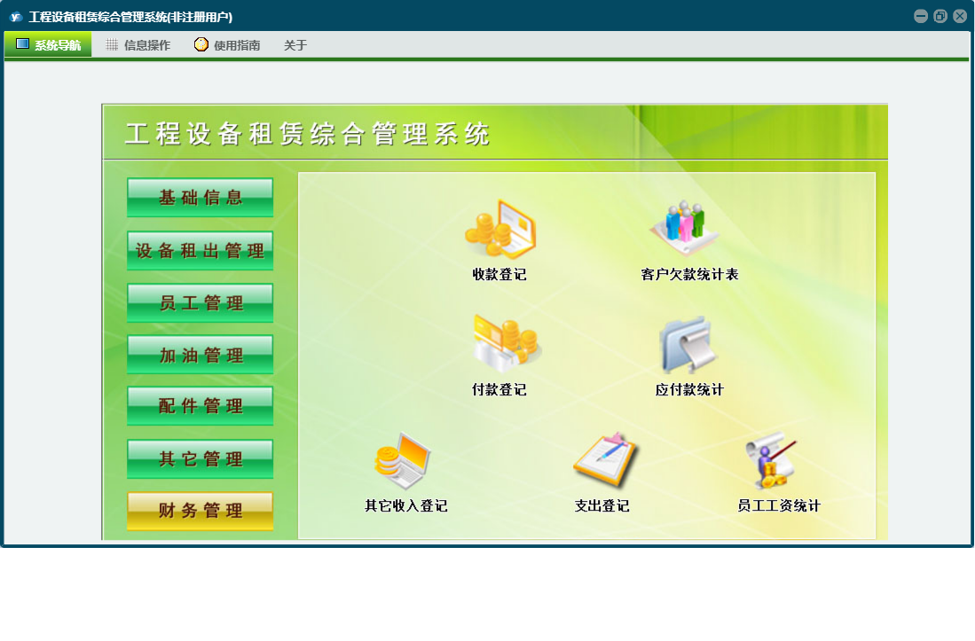
Task: Click the app logo in title bar
Action: pyautogui.click(x=16, y=17)
